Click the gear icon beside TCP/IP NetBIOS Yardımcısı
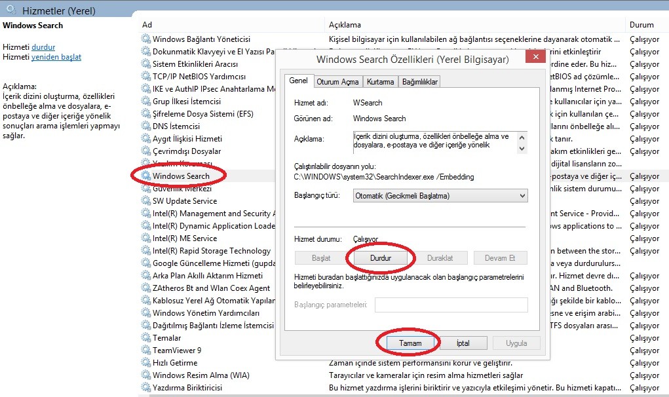This screenshot has height=397, width=669. coord(146,77)
